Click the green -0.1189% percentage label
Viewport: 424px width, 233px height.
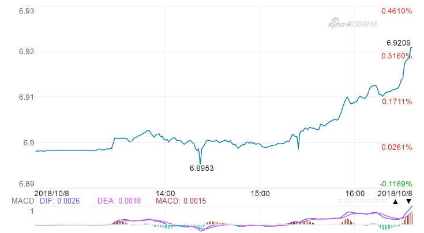point(396,183)
